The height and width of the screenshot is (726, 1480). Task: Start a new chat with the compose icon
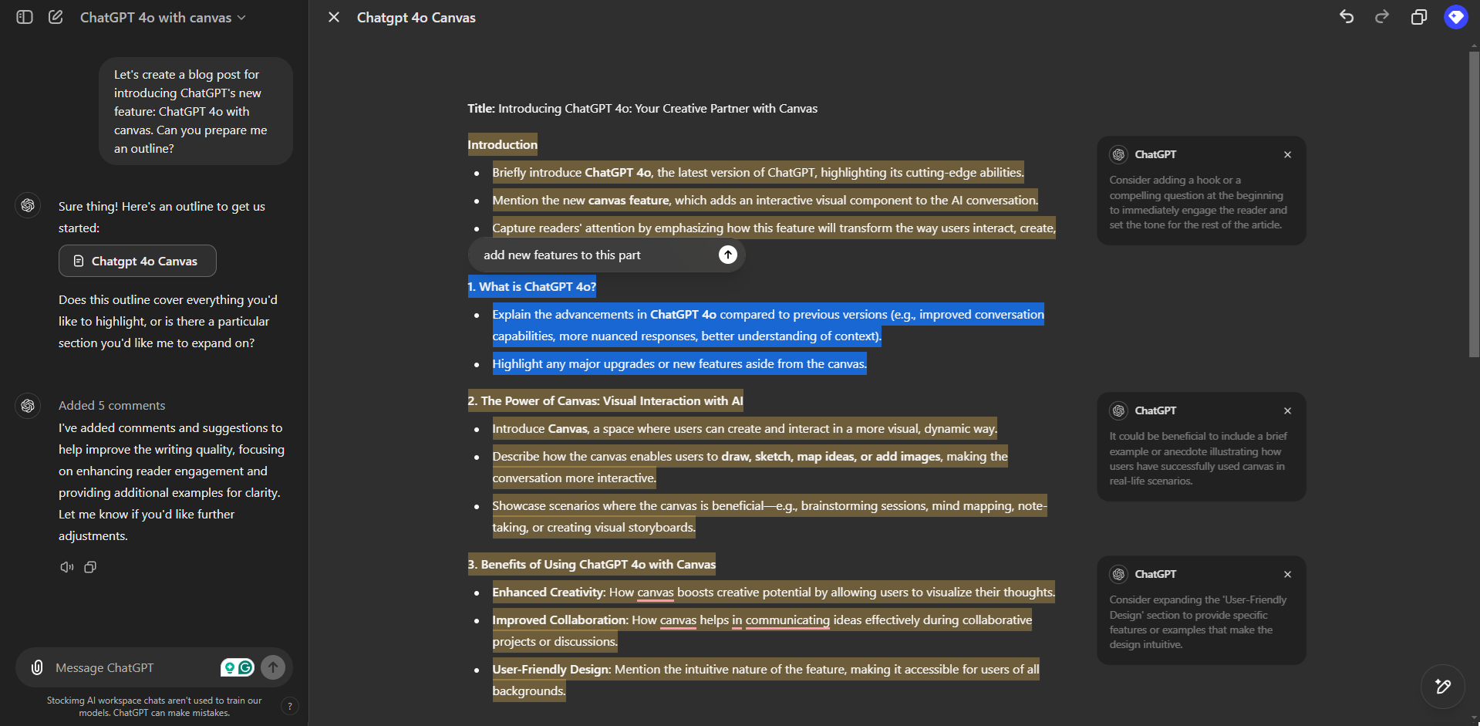click(x=56, y=17)
